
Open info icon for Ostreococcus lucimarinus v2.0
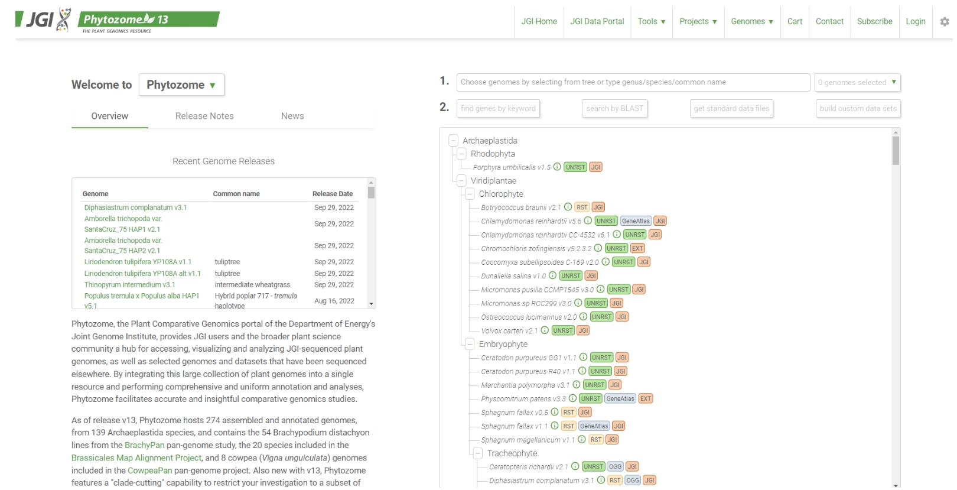583,316
